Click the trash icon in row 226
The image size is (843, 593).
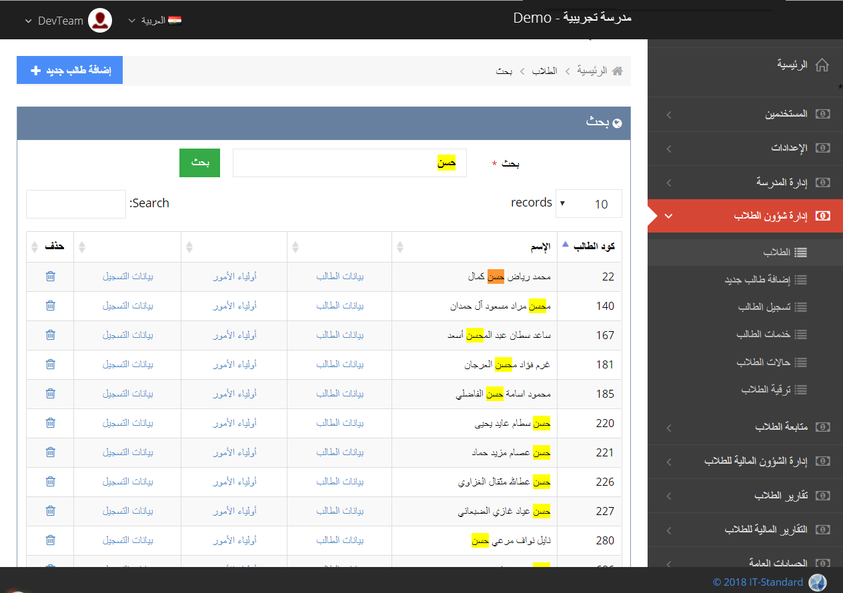51,482
